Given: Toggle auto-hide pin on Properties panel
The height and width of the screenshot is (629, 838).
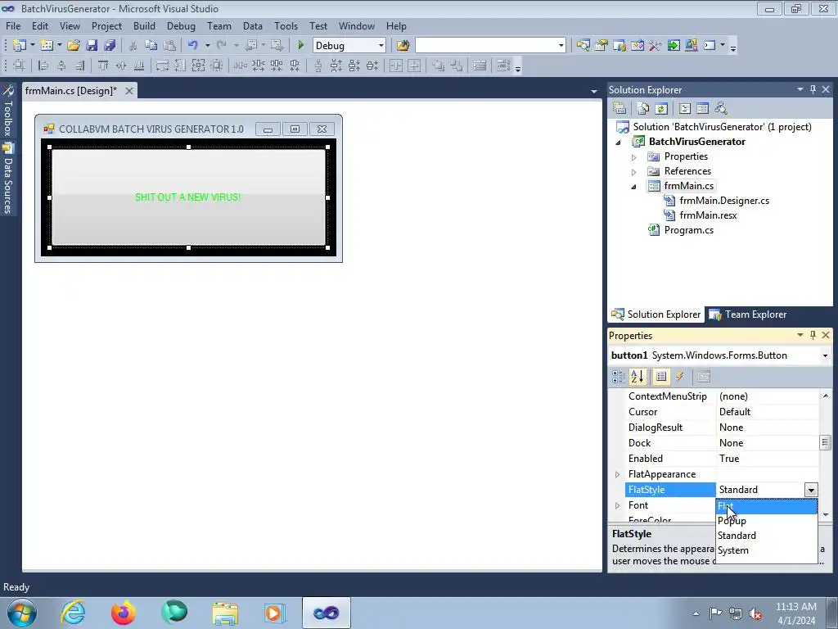Looking at the screenshot, I should pyautogui.click(x=813, y=335).
